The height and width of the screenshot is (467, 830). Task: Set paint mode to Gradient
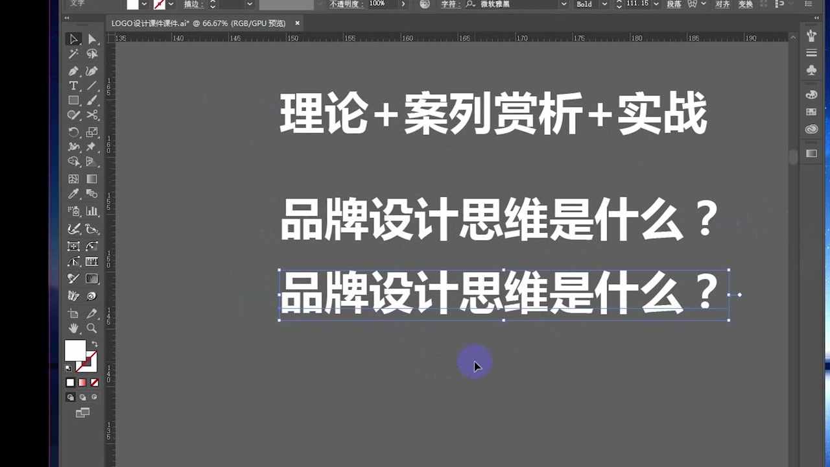click(x=82, y=382)
